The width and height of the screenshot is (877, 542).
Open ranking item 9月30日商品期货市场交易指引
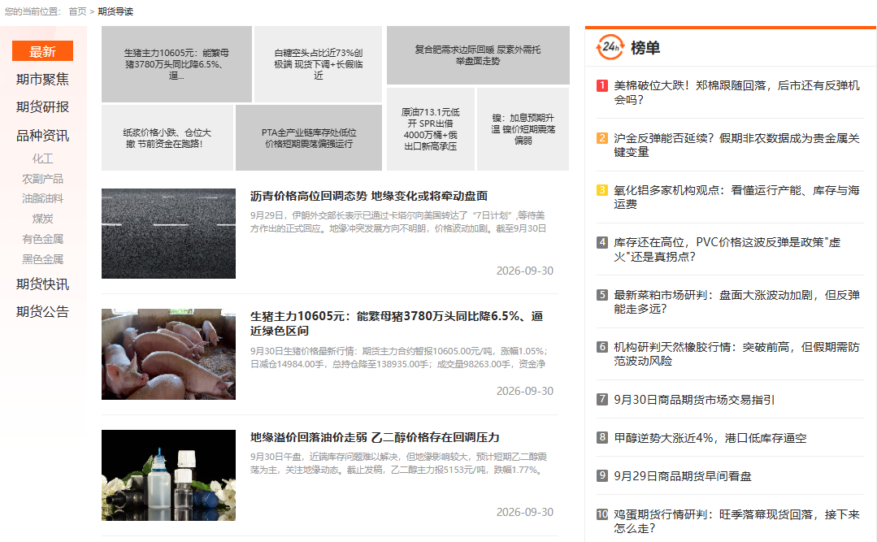point(694,399)
